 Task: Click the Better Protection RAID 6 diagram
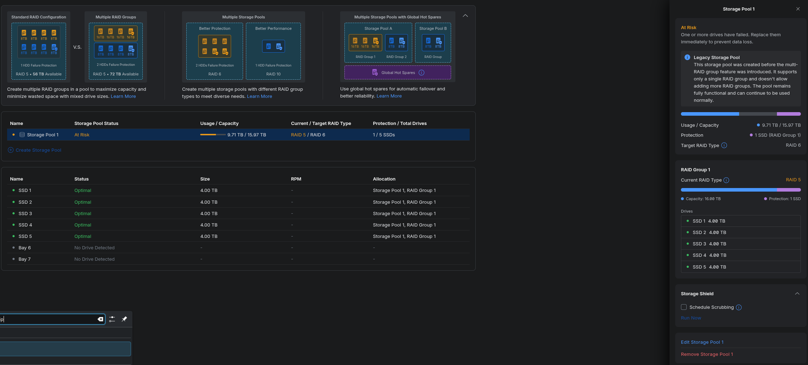click(215, 51)
